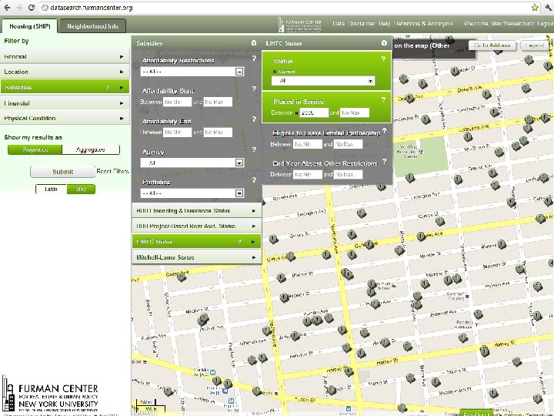Click the Furman Center NYU logo at bottom left
This screenshot has width=554, height=416.
point(50,394)
